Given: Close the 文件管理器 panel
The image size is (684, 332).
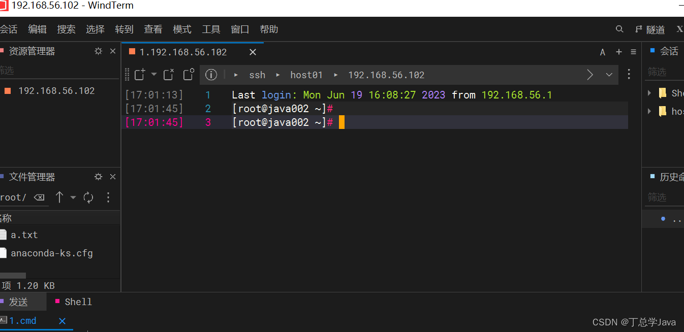Looking at the screenshot, I should [x=113, y=177].
